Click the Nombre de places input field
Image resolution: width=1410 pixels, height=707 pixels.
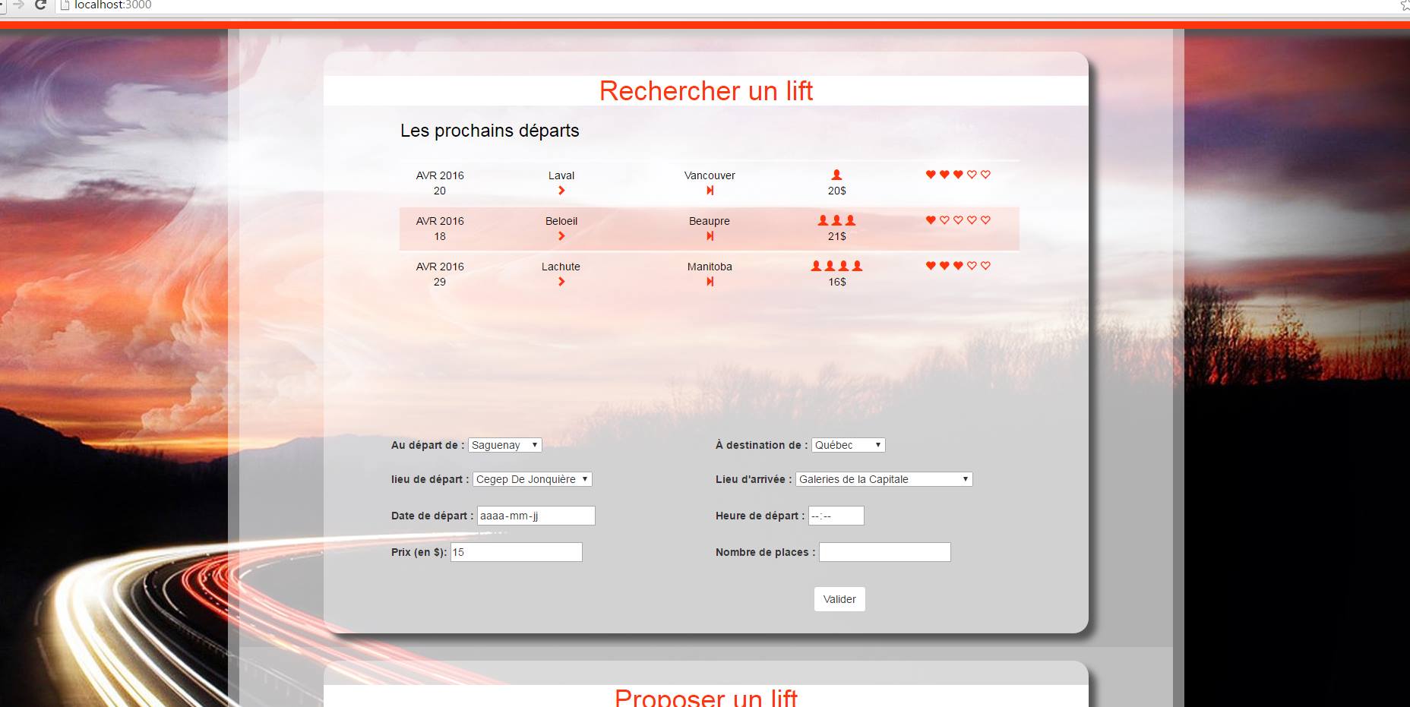tap(885, 552)
